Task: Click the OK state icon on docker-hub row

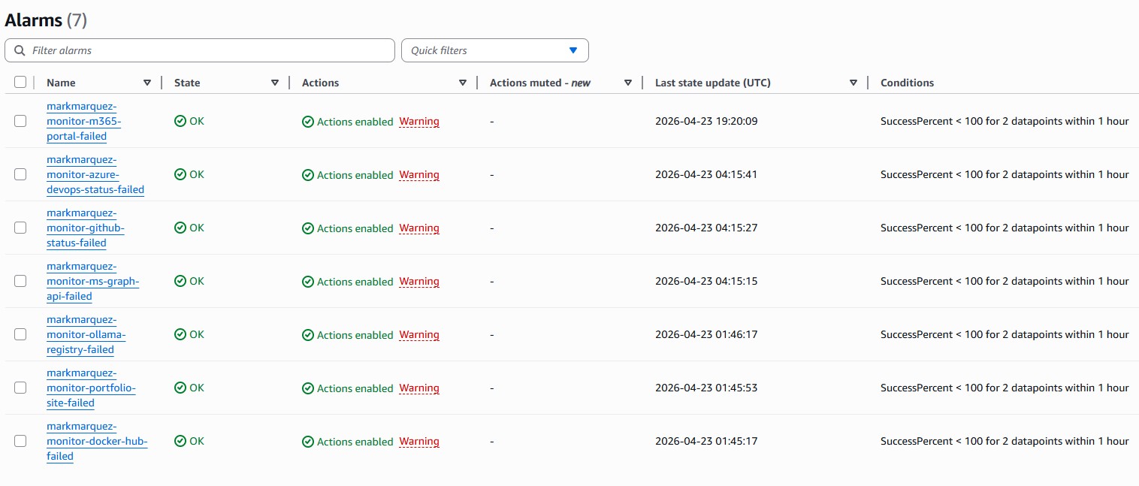Action: point(179,441)
